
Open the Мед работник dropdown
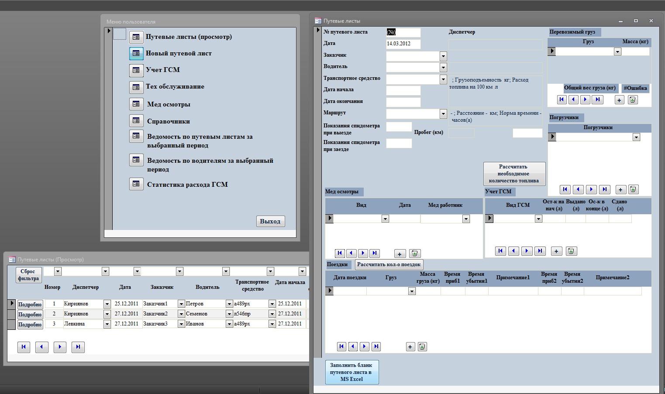tap(466, 219)
